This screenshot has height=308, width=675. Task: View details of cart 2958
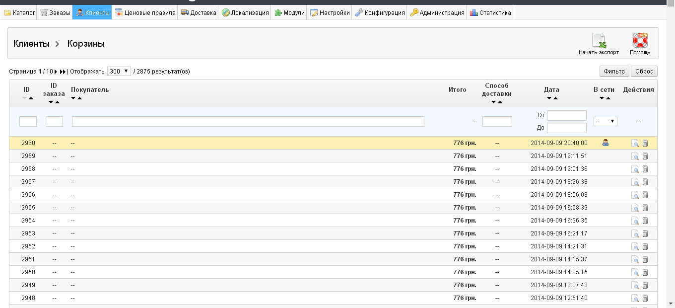coord(635,169)
